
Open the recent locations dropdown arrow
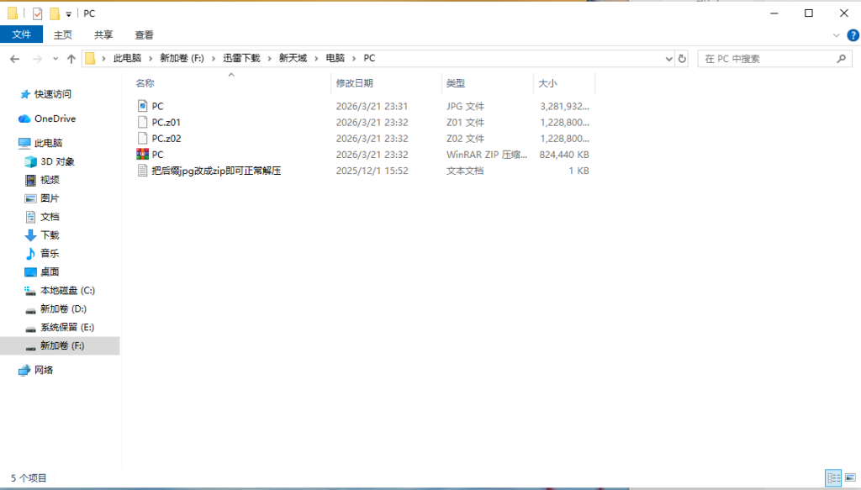coord(55,59)
